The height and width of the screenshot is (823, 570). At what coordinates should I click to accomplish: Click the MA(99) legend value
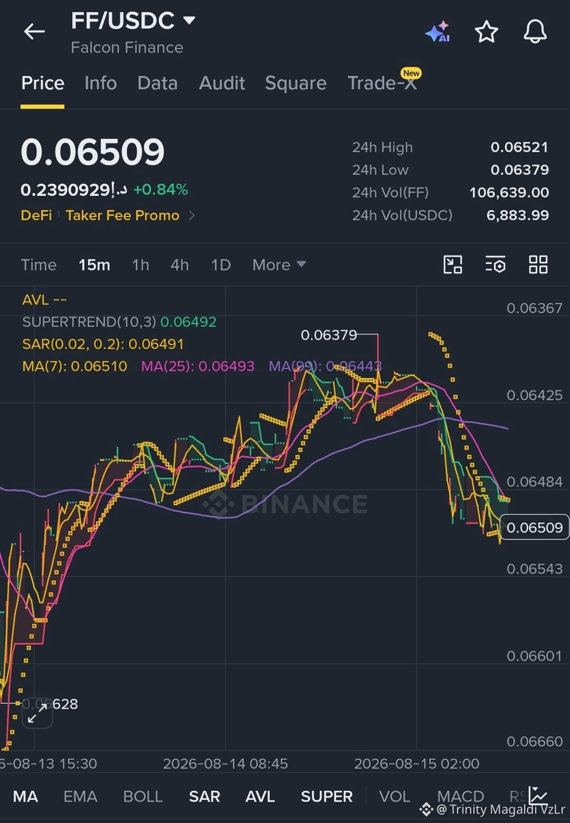325,366
